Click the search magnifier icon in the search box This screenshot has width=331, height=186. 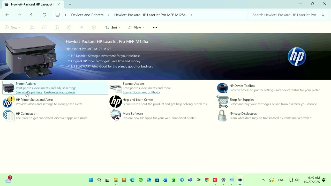pos(323,15)
